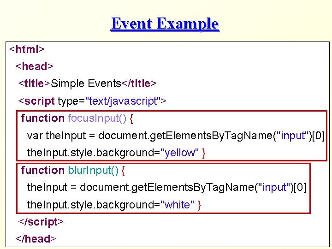This screenshot has height=249, width=332.
Task: Click the opening <head> tag line
Action: tap(34, 66)
